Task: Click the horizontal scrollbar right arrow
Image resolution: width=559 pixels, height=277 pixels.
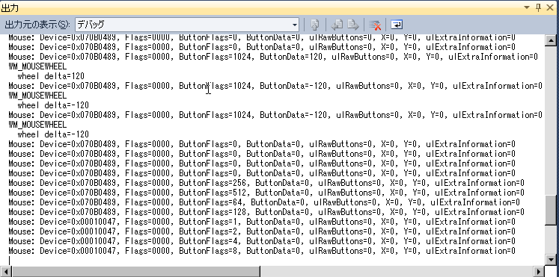Action: click(539, 271)
